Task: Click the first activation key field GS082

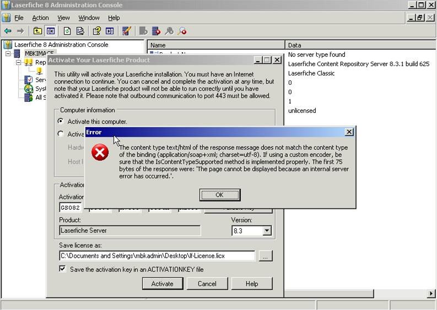Action: [70, 208]
